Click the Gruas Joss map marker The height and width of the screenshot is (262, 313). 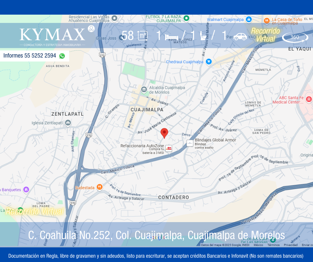(x=121, y=38)
